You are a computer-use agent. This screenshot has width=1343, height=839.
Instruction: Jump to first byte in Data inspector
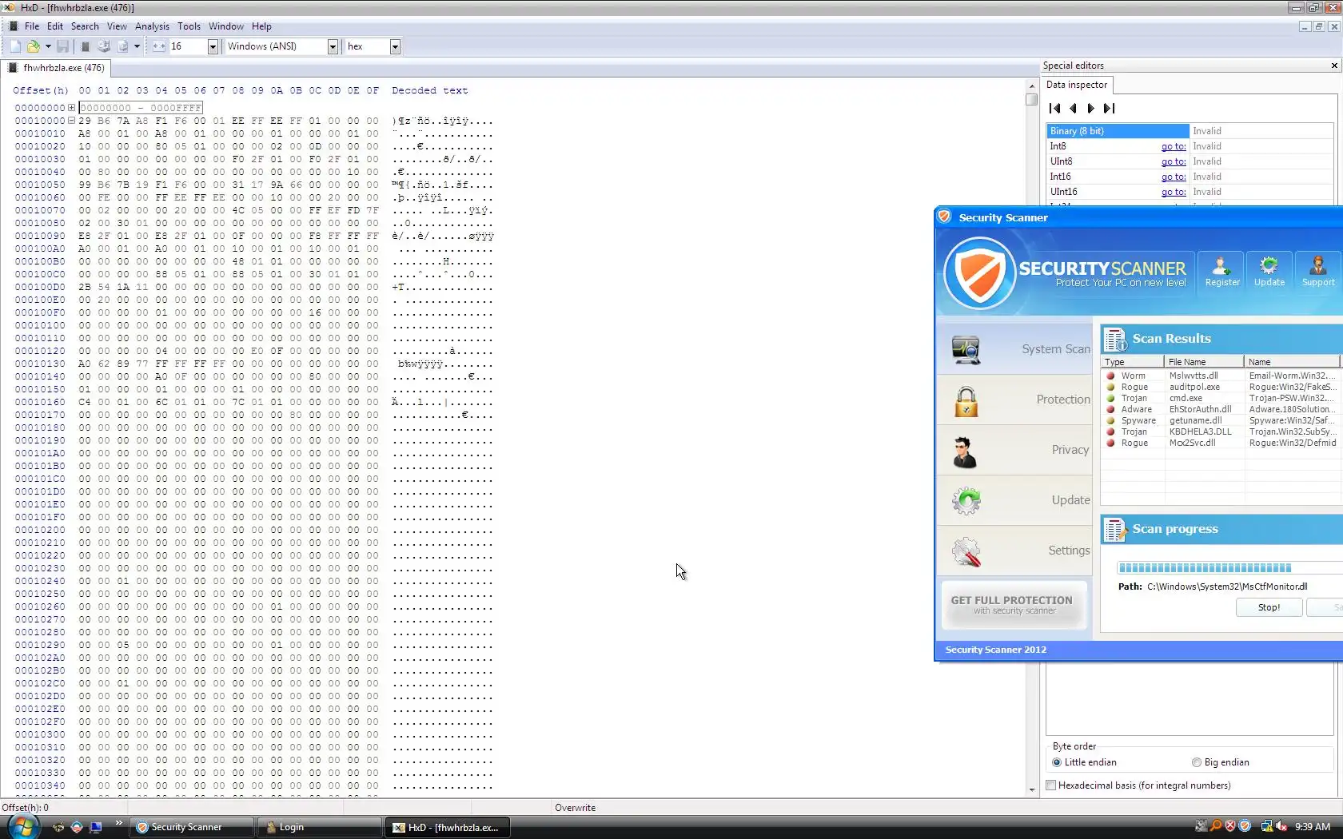click(x=1055, y=109)
